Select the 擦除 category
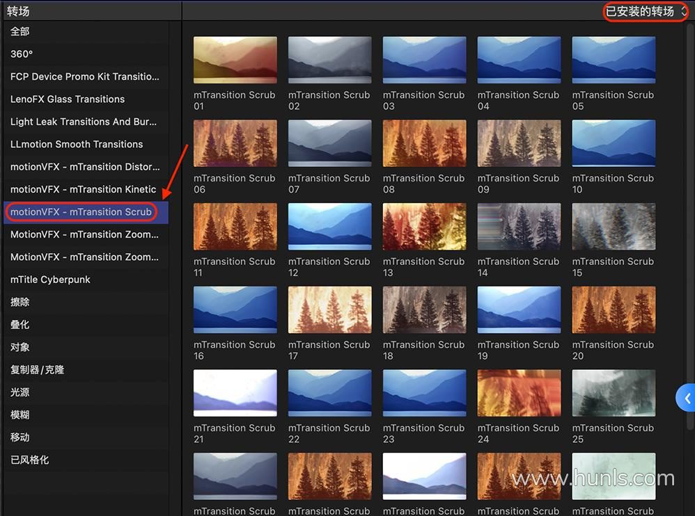This screenshot has height=516, width=695. 86,303
